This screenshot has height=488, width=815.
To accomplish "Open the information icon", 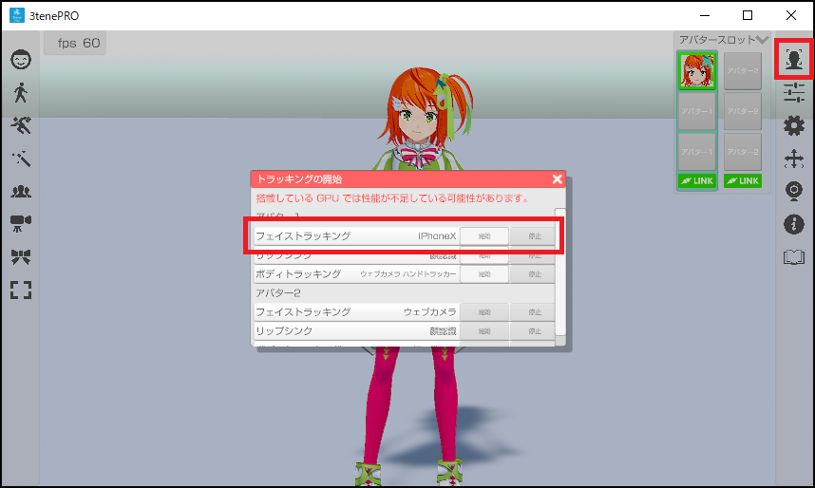I will (794, 224).
